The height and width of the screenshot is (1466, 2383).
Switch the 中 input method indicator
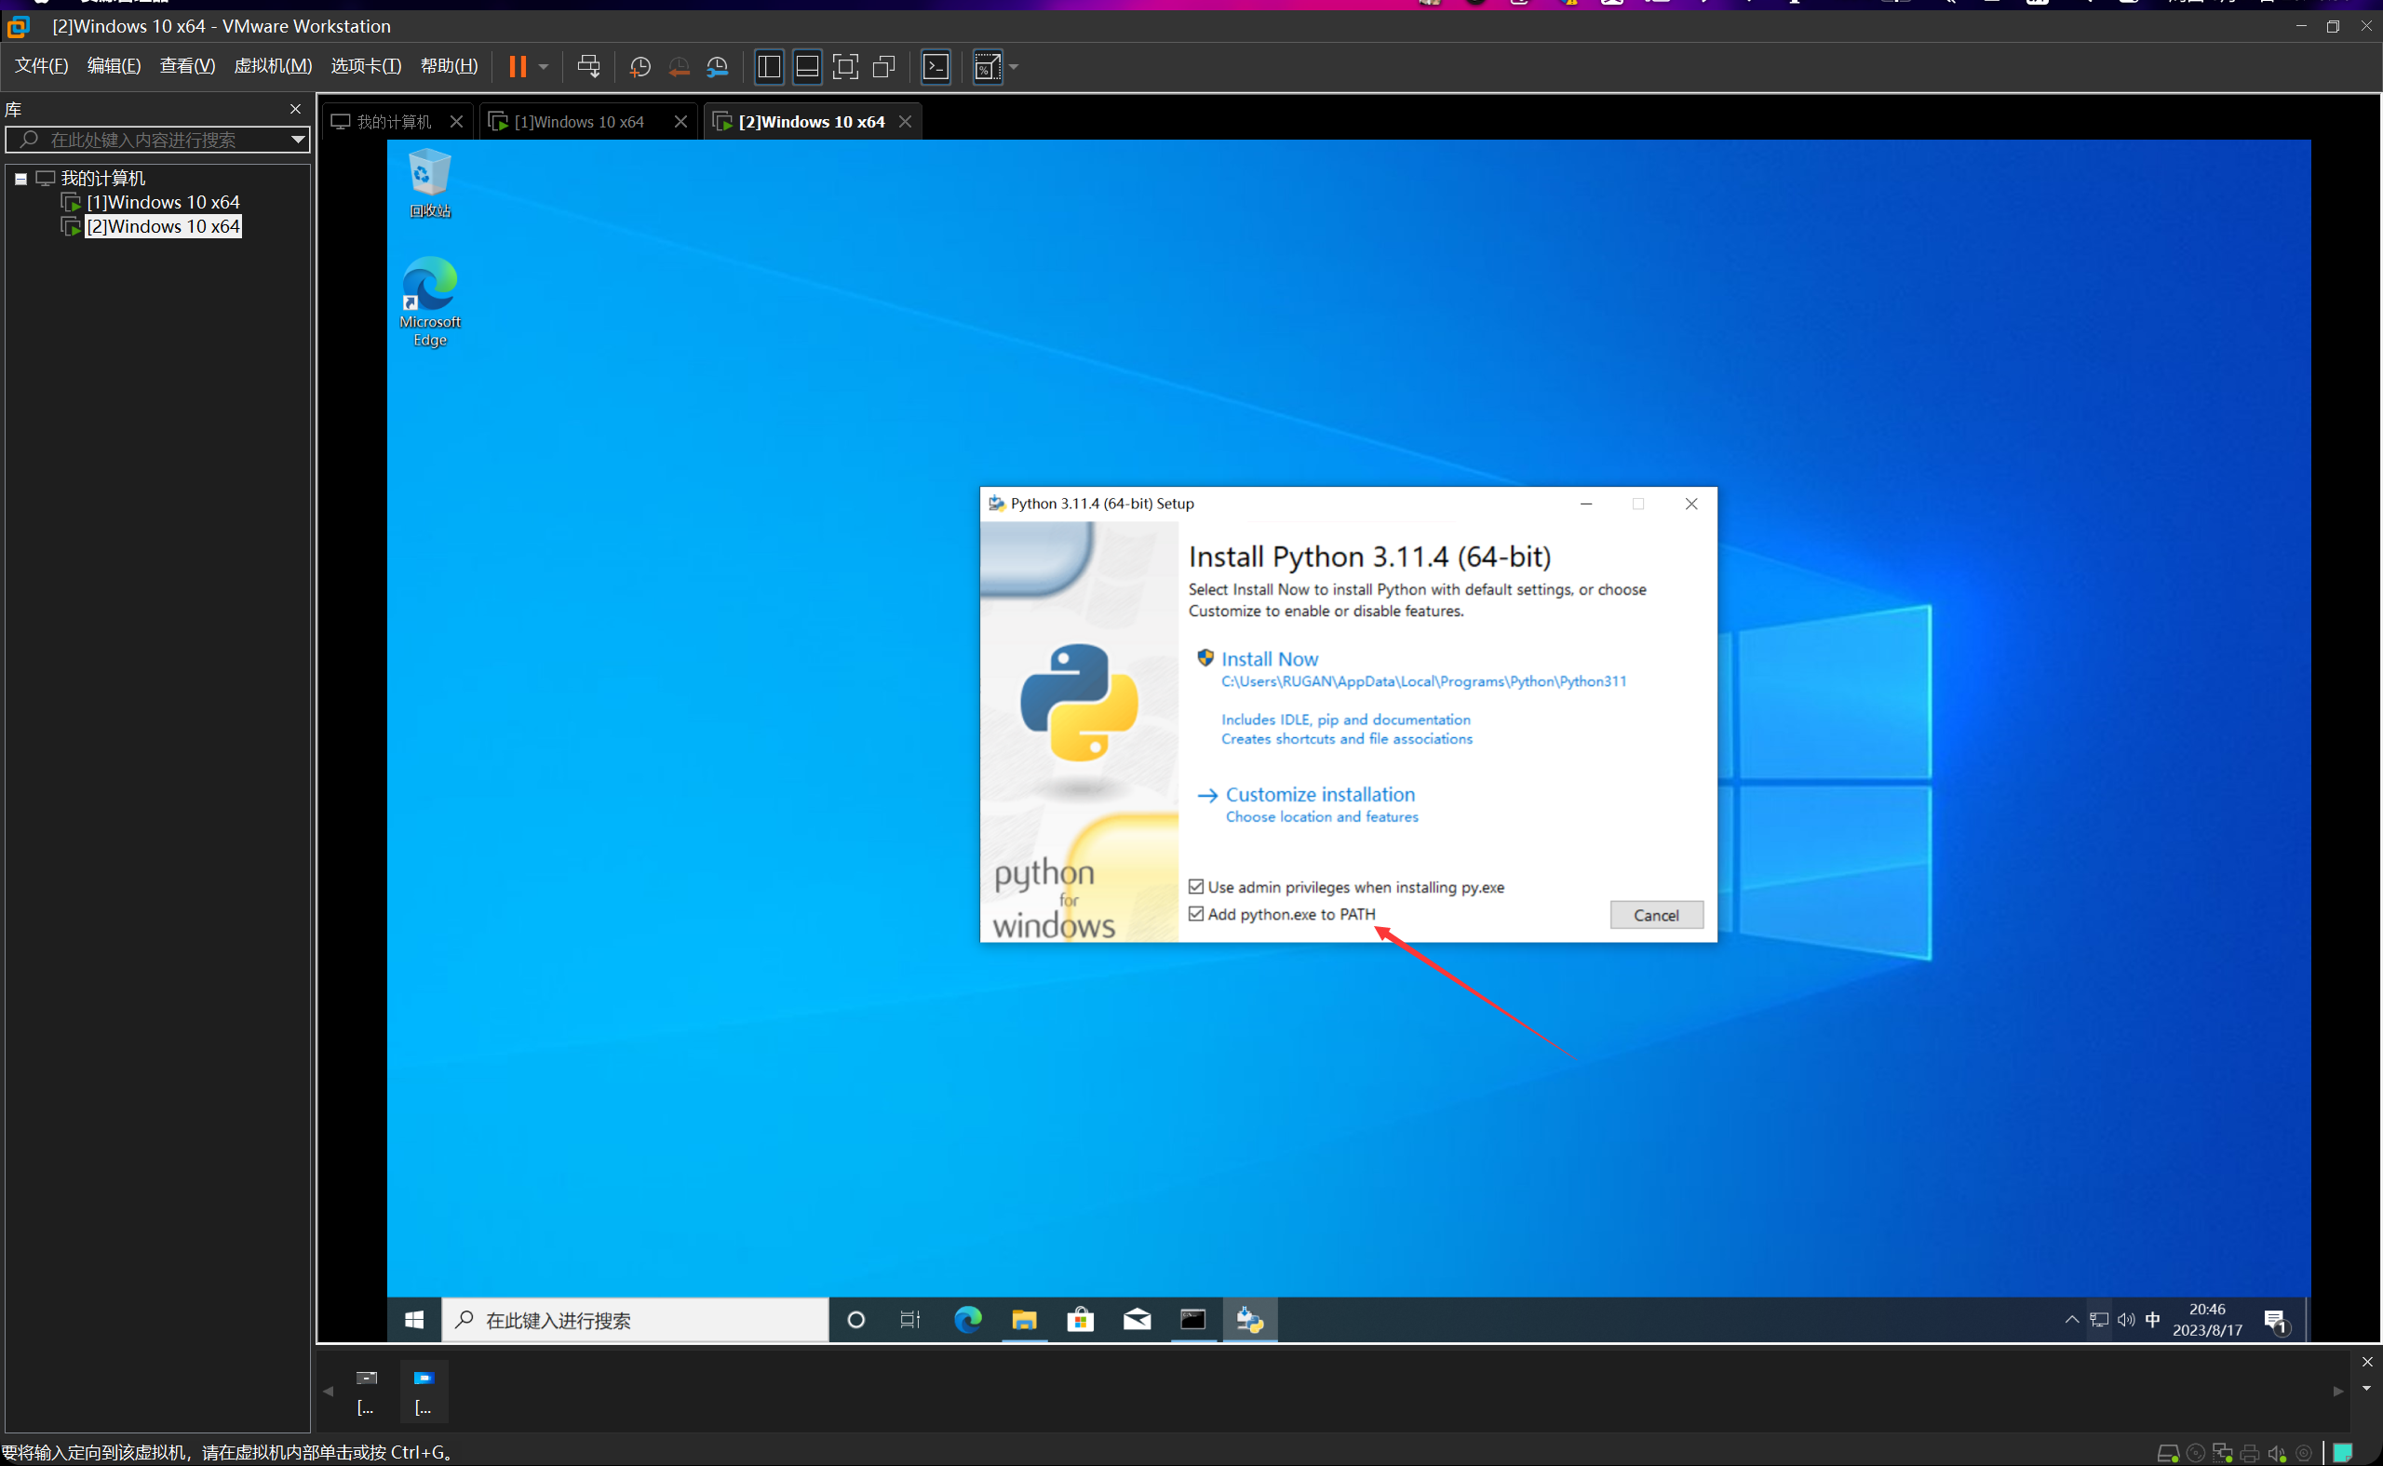pyautogui.click(x=2153, y=1320)
